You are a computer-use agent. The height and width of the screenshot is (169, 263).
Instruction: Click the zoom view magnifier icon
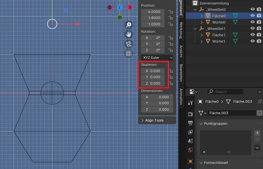coord(129,25)
